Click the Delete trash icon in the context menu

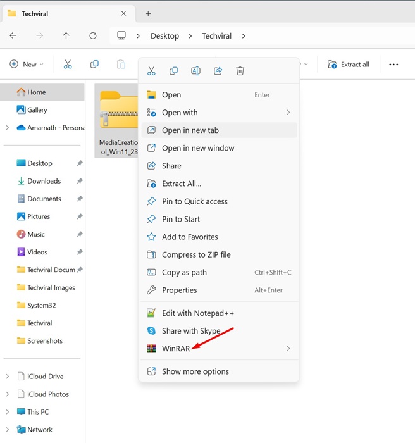point(240,71)
